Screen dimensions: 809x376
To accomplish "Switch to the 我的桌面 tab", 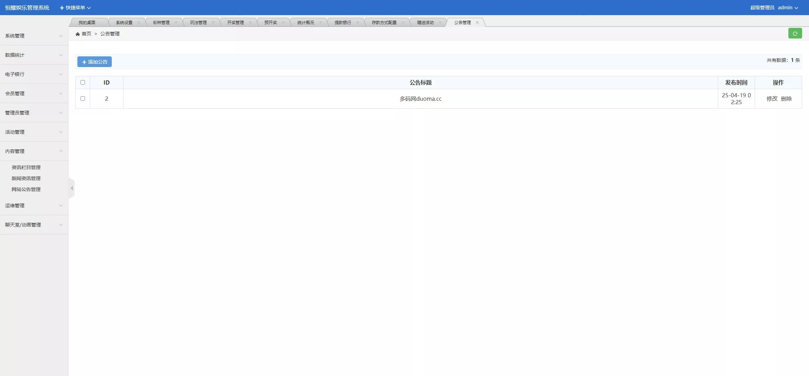I will (x=87, y=22).
